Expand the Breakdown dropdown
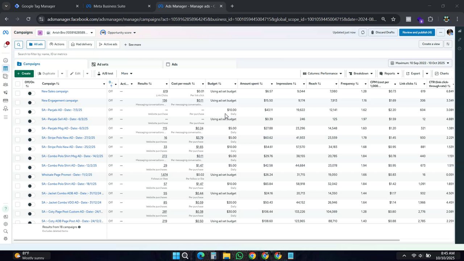The image size is (464, 261). [x=361, y=74]
